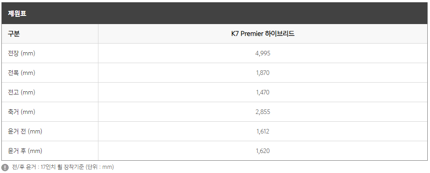
Task: Click the word Premier in the model header
Action: tap(252, 34)
